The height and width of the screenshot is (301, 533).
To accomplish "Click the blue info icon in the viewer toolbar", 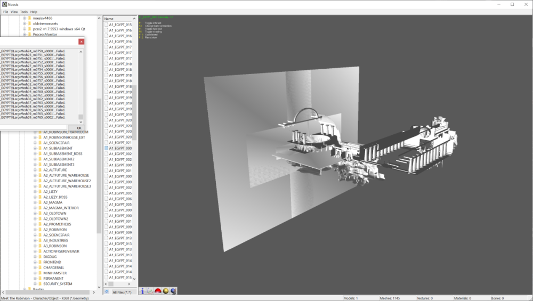I will 142,291.
